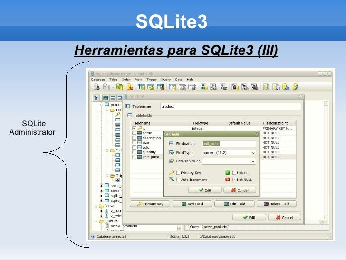Click the edit index toolbar icon
The height and width of the screenshot is (260, 346).
(183, 87)
